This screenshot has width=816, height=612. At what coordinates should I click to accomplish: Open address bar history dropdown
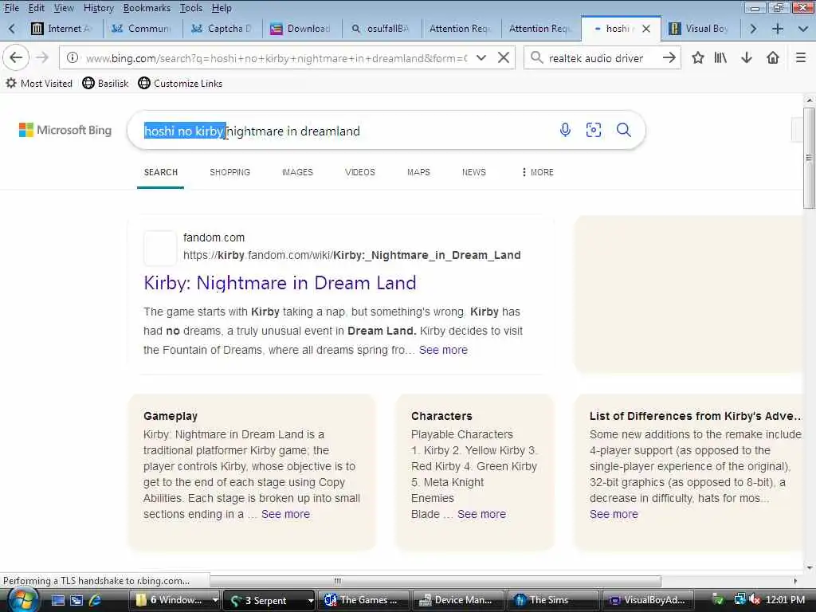[x=481, y=57]
